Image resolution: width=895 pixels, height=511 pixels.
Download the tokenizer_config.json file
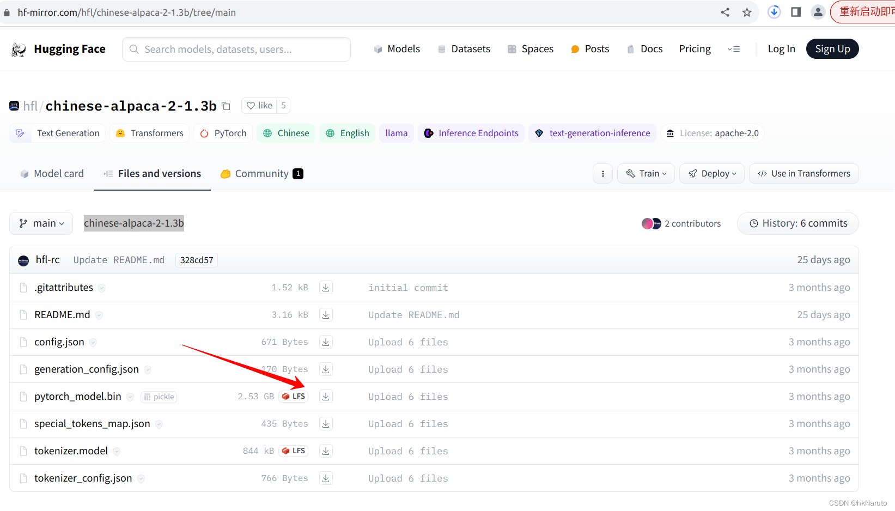[326, 478]
